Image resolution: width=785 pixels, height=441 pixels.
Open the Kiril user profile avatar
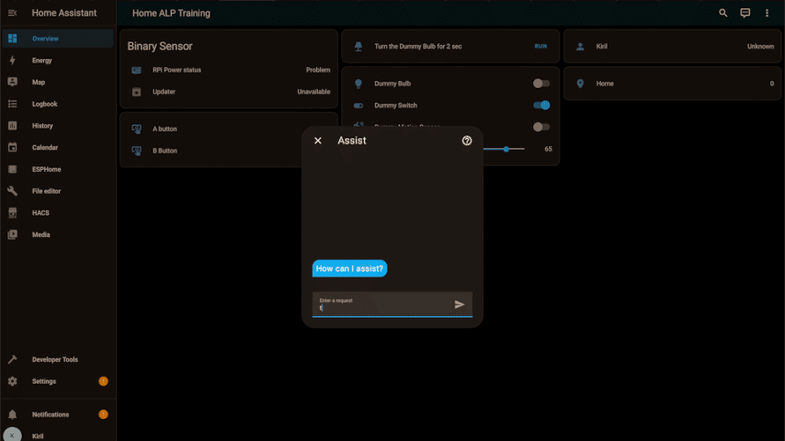click(x=12, y=435)
